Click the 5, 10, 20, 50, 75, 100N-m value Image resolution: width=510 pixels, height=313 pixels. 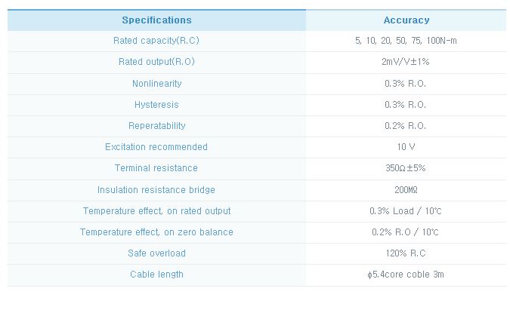click(x=406, y=41)
